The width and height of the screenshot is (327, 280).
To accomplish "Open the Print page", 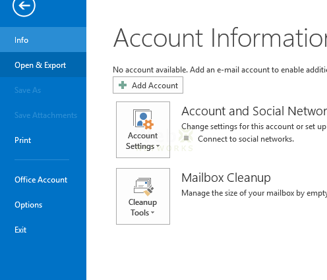I will [43, 140].
